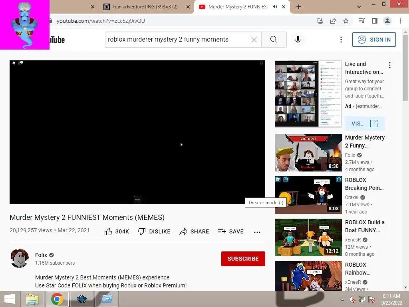Viewport: 409px width, 307px height.
Task: Start voice search with microphone
Action: point(298,40)
